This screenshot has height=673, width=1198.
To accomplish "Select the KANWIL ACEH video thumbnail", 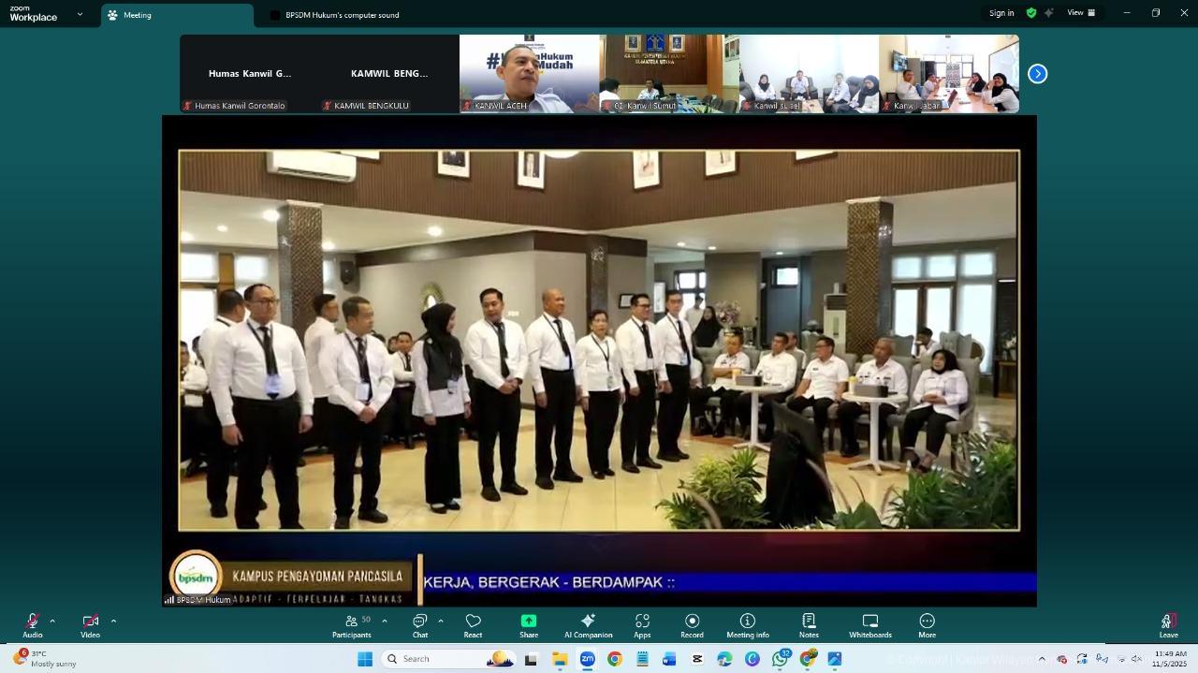I will (529, 74).
